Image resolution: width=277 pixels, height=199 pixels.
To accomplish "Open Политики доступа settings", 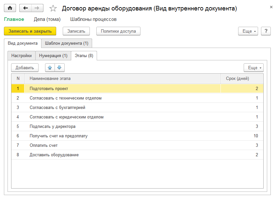I will tap(118, 31).
